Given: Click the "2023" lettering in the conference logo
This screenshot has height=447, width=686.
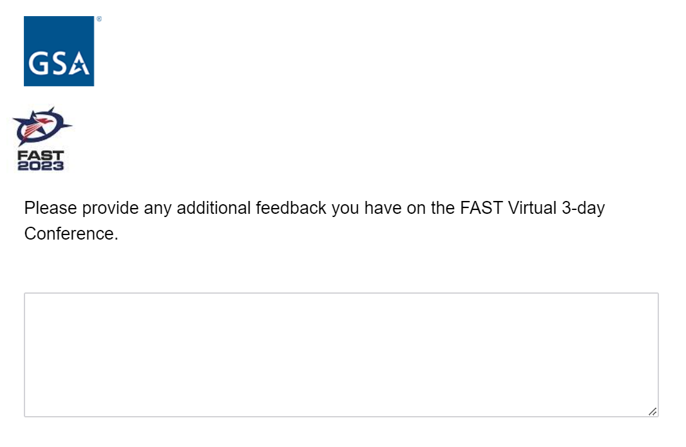Looking at the screenshot, I should pos(41,166).
